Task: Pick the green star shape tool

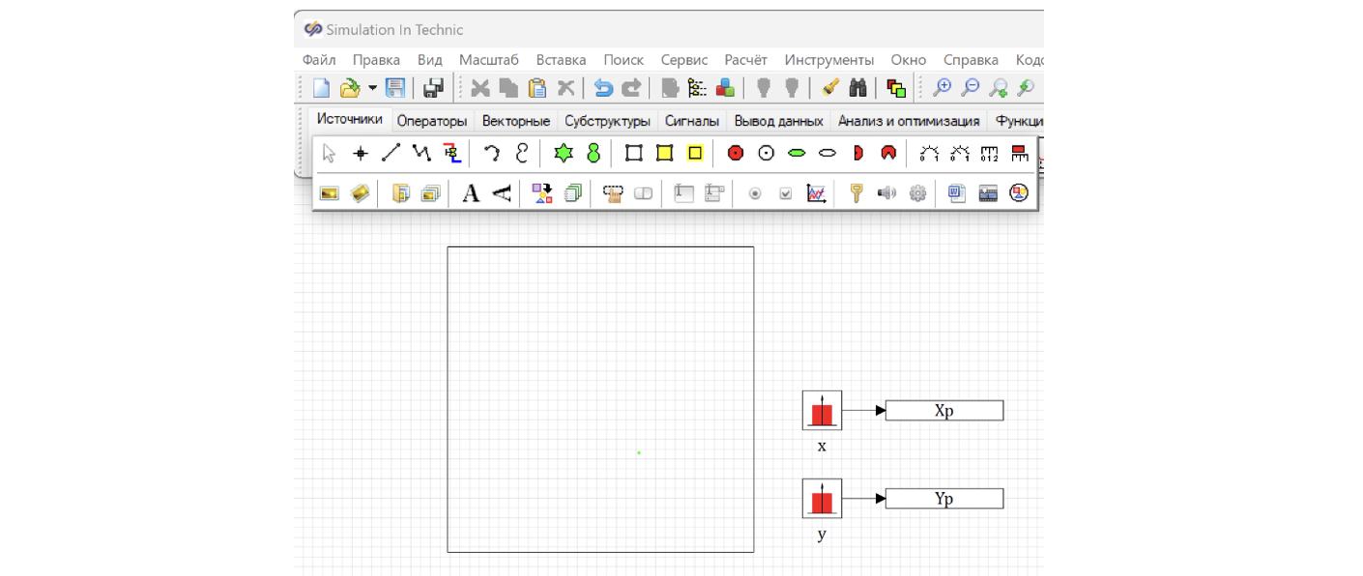Action: point(564,153)
